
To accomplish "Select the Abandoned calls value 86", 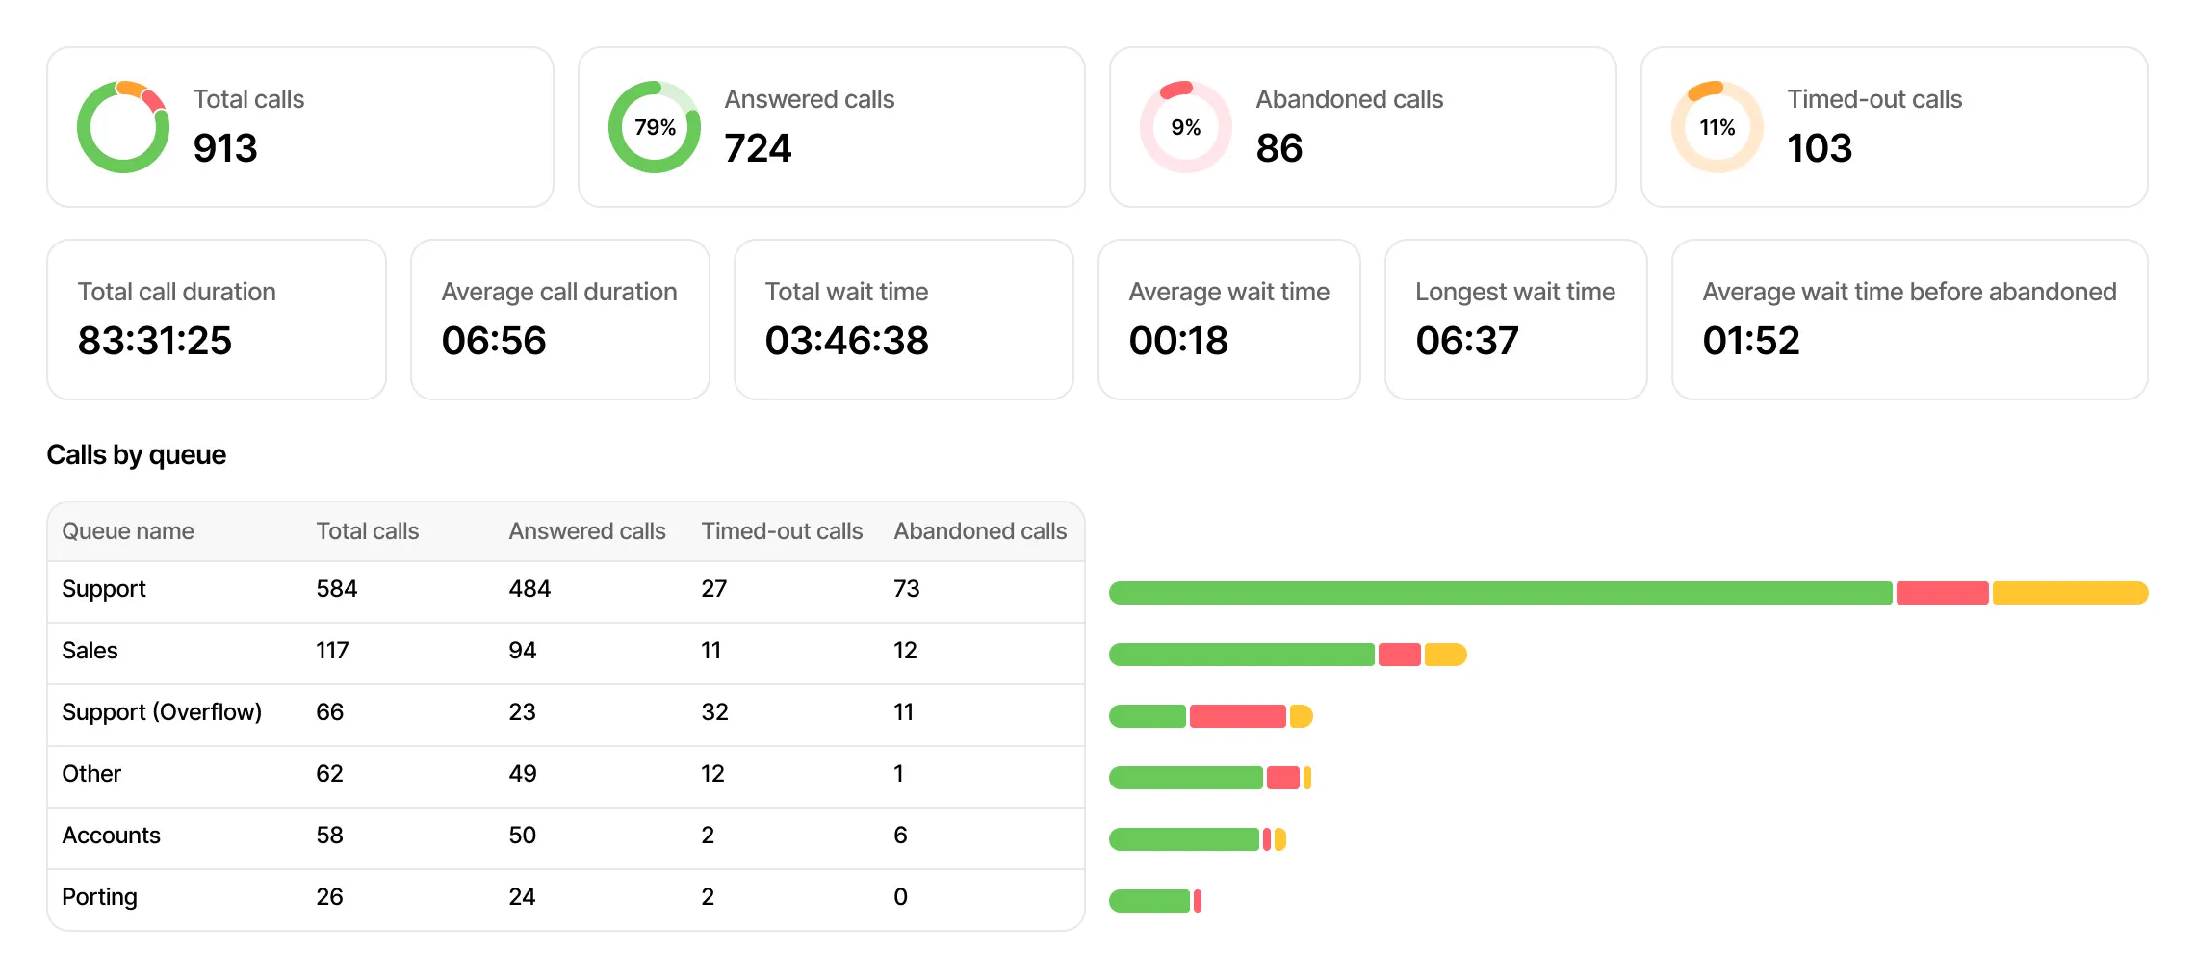I will tap(1279, 148).
